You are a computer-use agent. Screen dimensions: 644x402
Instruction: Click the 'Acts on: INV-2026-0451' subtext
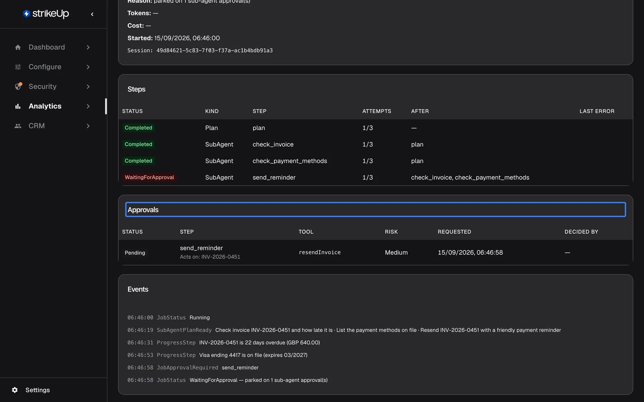click(210, 257)
